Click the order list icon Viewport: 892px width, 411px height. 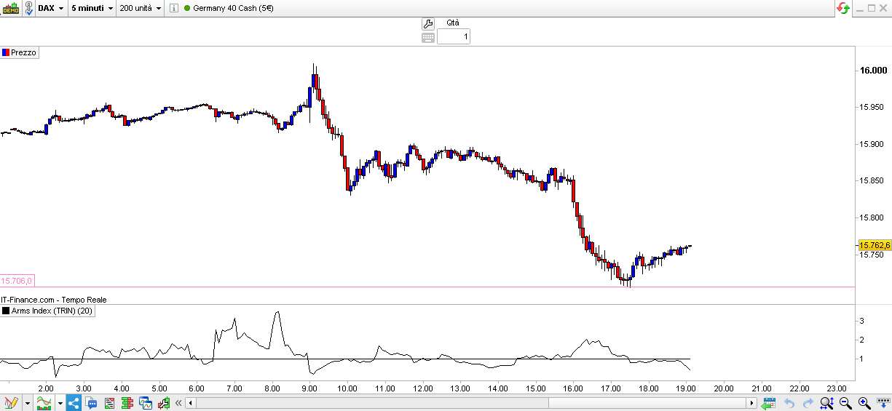point(110,403)
